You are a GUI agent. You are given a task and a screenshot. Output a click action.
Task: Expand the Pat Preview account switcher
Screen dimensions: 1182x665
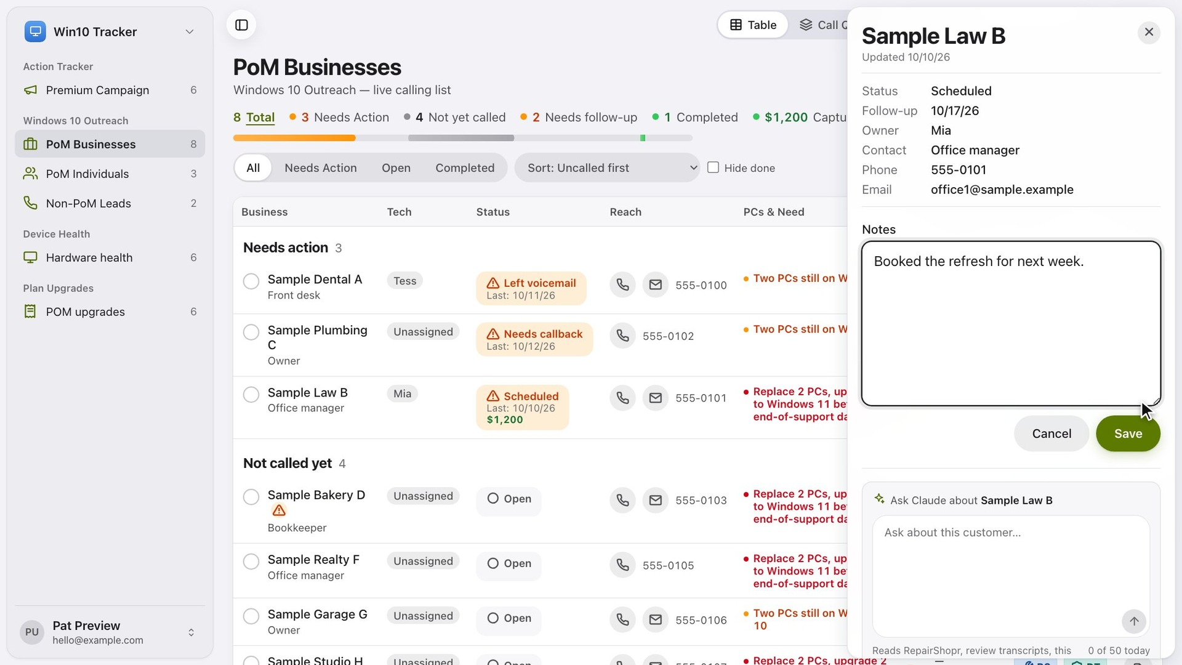[191, 632]
